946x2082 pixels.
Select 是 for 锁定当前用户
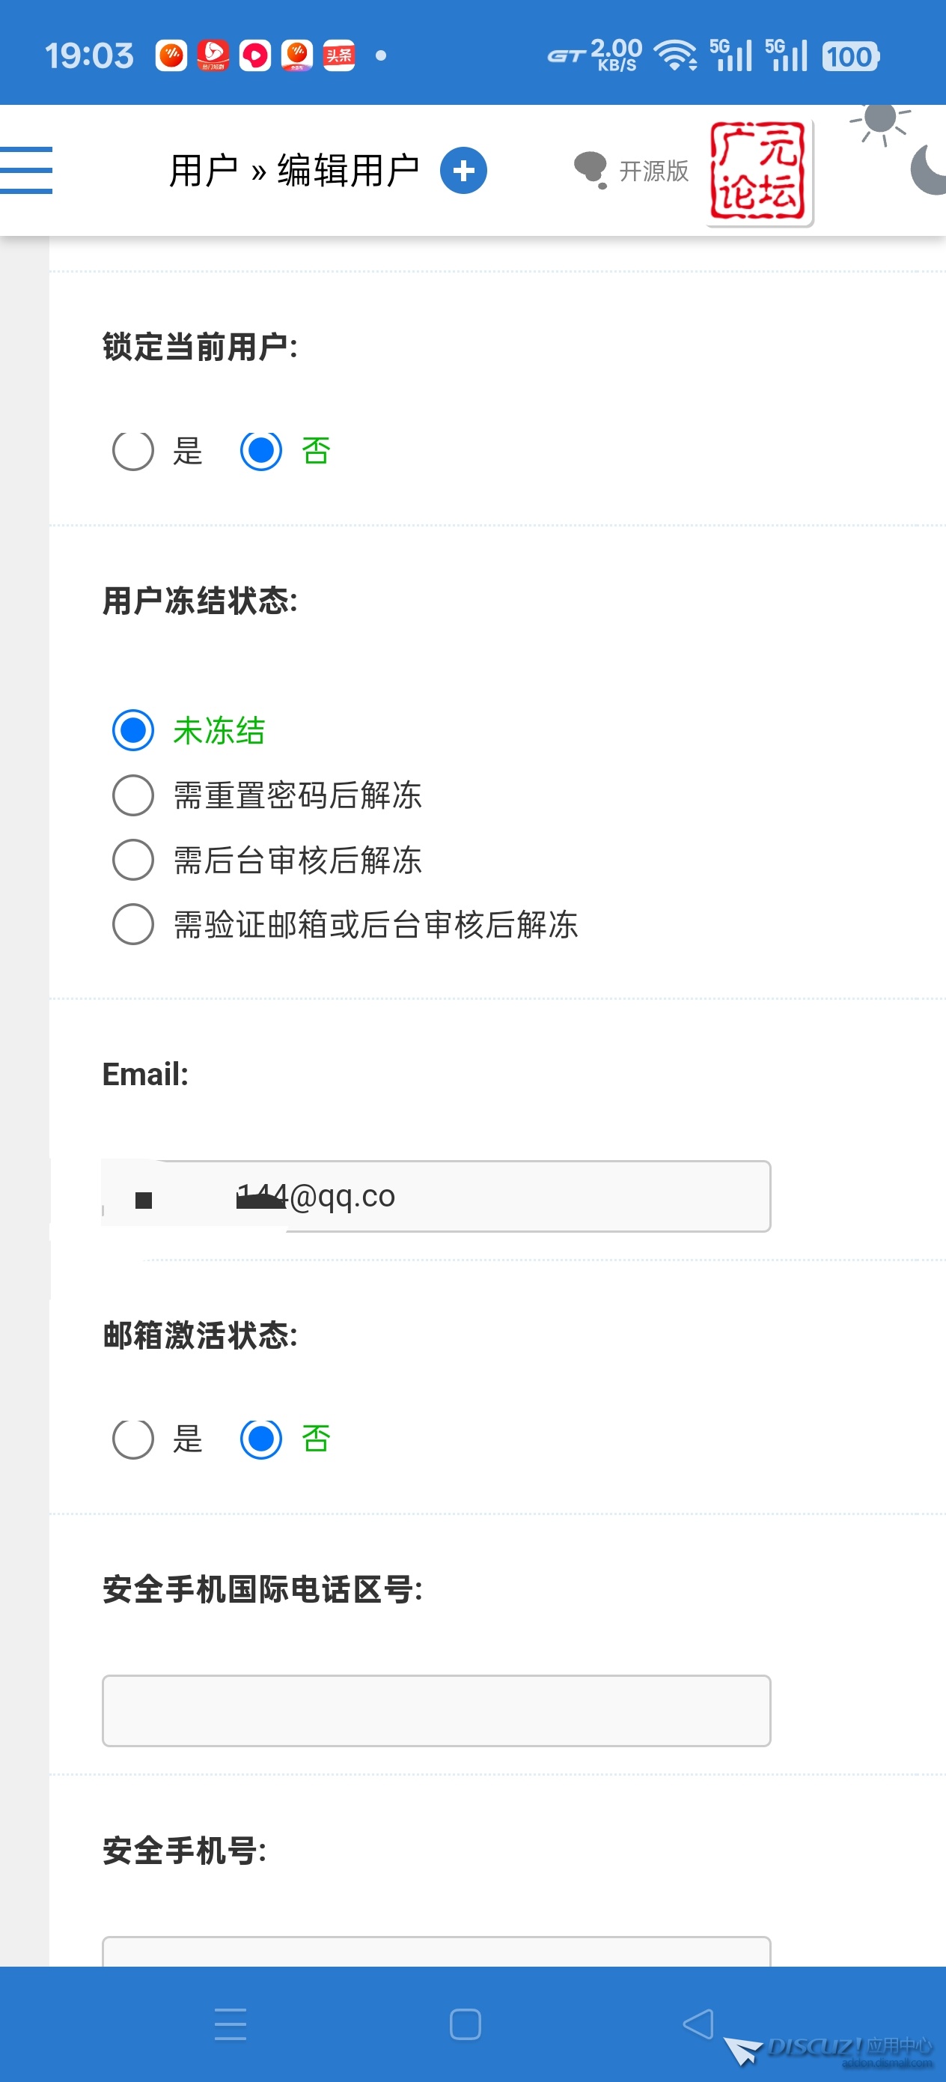click(x=133, y=450)
